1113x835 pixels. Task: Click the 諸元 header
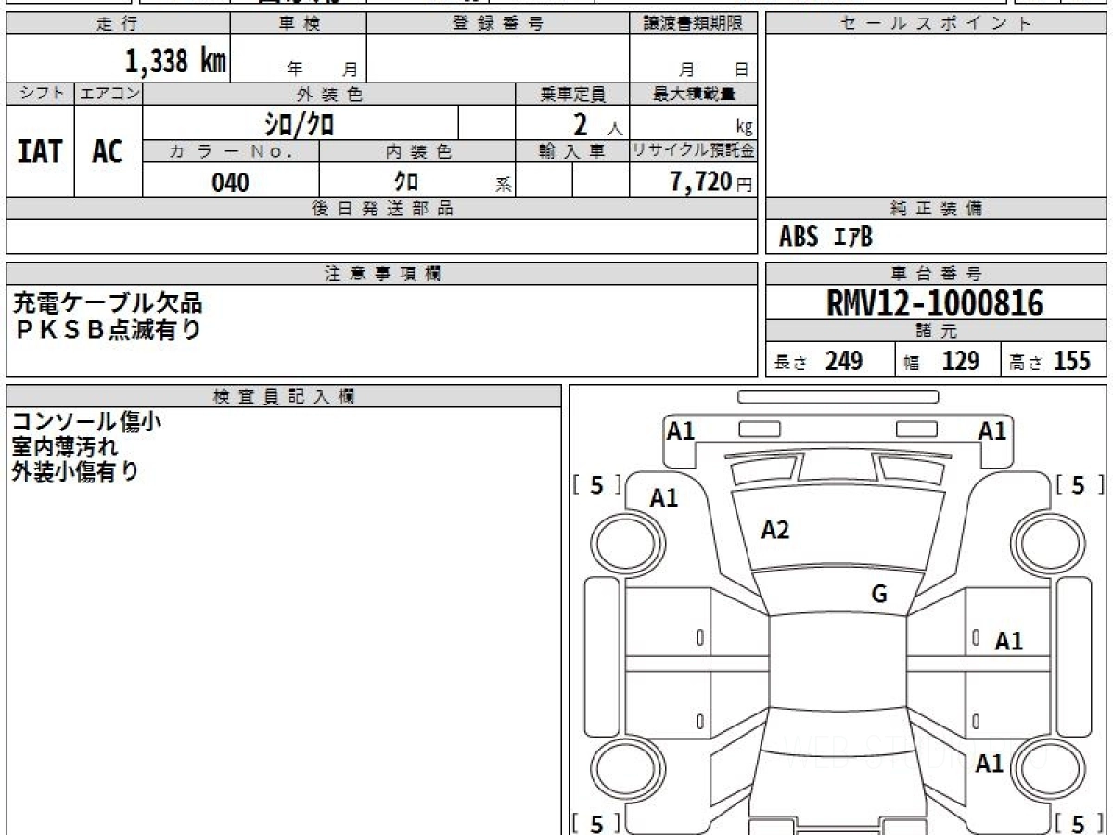(x=937, y=331)
